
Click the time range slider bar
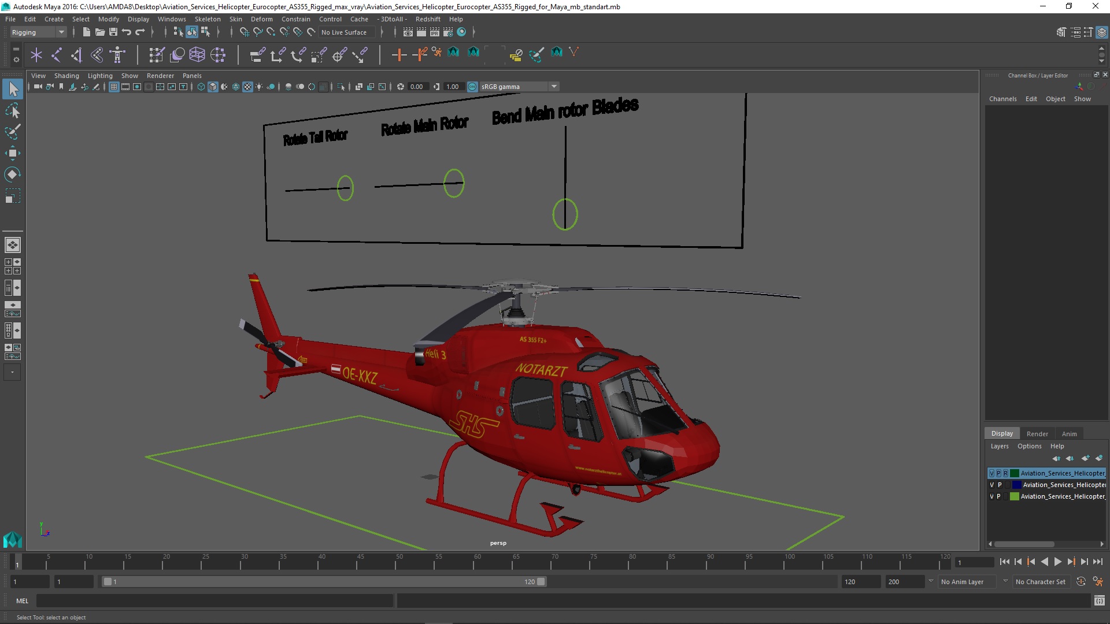pyautogui.click(x=324, y=582)
